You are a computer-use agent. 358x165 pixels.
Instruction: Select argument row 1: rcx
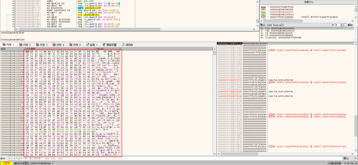click(x=307, y=29)
